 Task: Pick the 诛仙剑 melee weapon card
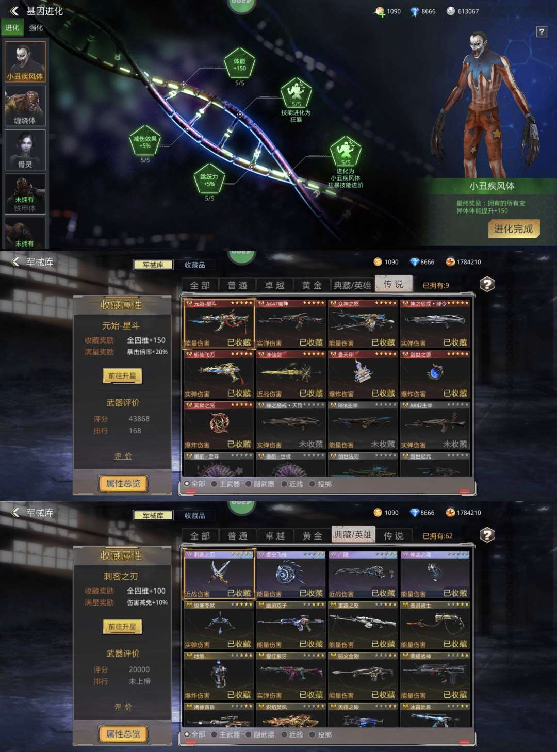291,375
